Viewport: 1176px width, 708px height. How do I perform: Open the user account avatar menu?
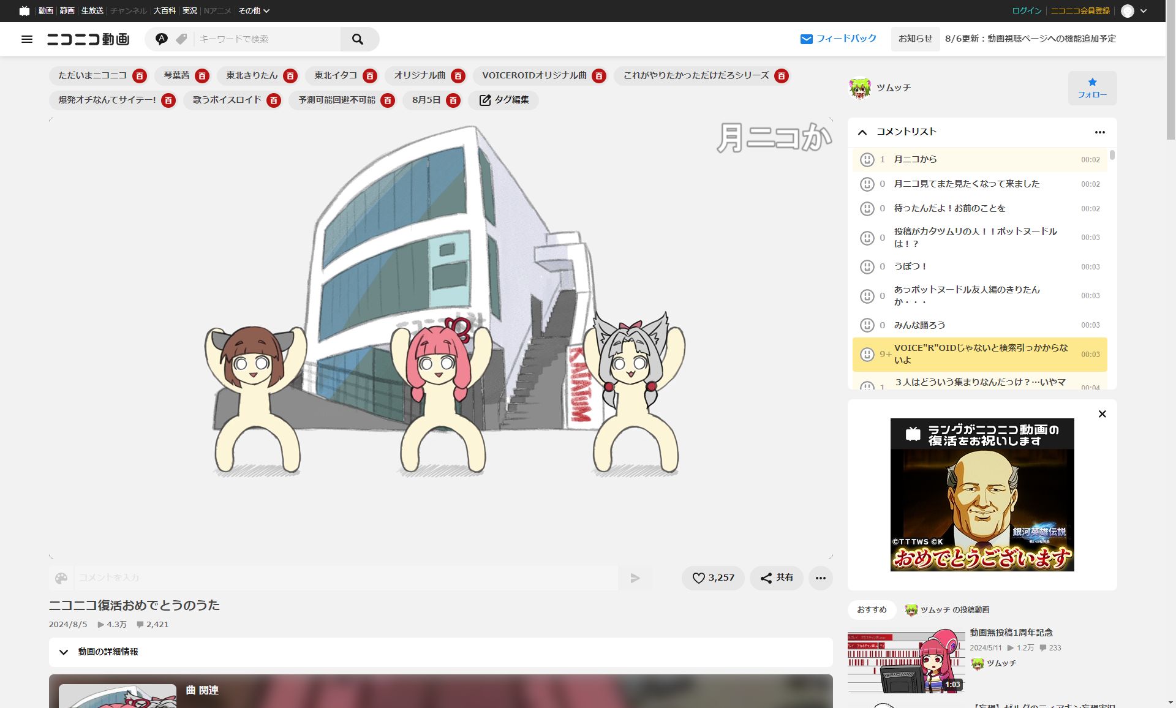pyautogui.click(x=1128, y=11)
